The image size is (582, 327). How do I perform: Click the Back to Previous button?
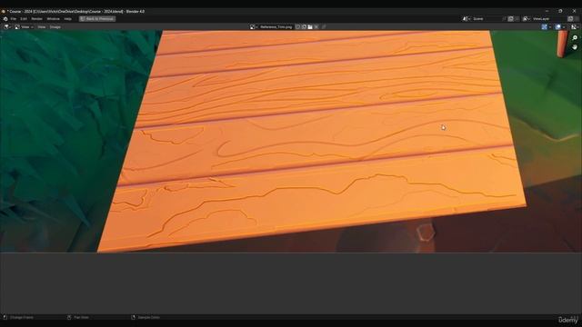97,18
